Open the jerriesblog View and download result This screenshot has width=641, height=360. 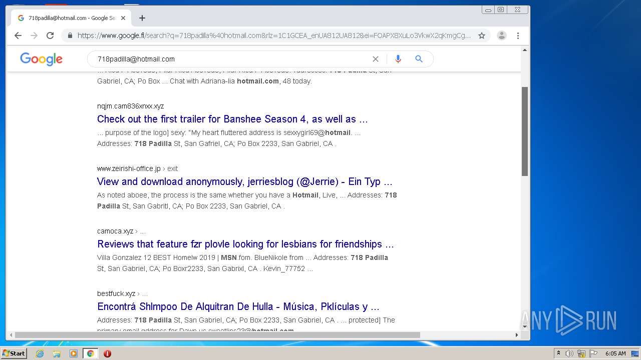244,181
